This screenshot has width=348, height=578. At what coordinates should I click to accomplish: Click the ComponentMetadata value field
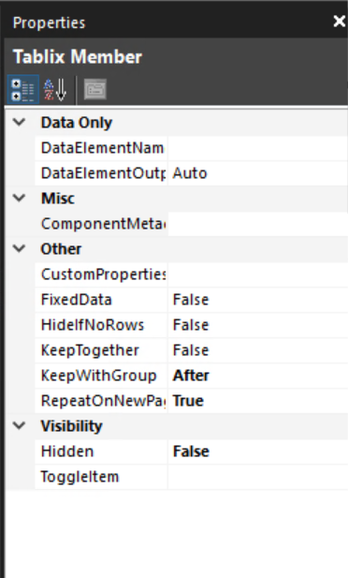tap(258, 223)
